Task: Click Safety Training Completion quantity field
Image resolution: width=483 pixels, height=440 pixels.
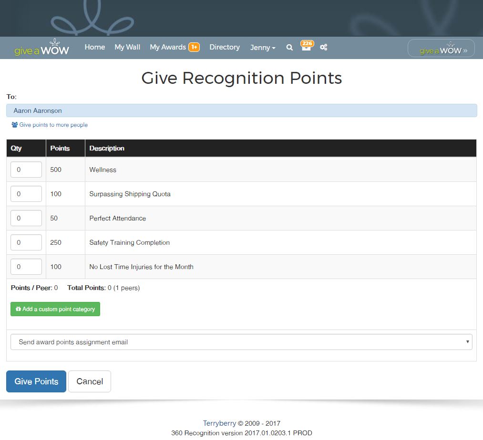Action: tap(26, 242)
